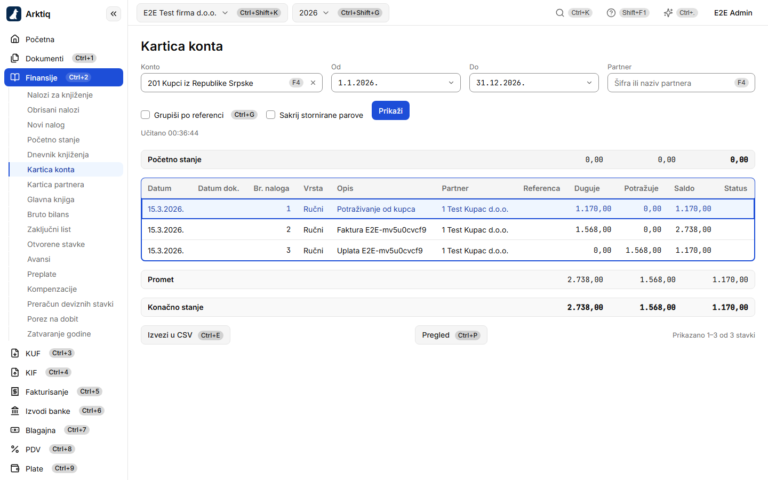Viewport: 768px width, 480px height.
Task: Expand the Od date dropdown
Action: (x=451, y=83)
